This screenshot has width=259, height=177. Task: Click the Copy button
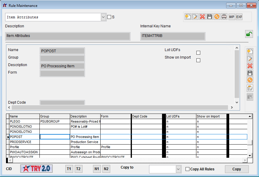237,169
